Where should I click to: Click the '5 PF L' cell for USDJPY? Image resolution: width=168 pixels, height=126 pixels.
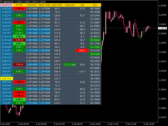19,103
